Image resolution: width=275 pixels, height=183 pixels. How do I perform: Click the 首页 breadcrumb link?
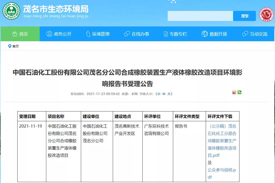click(x=16, y=46)
